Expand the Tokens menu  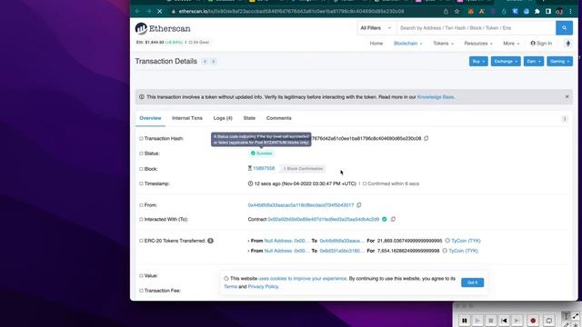(x=443, y=44)
